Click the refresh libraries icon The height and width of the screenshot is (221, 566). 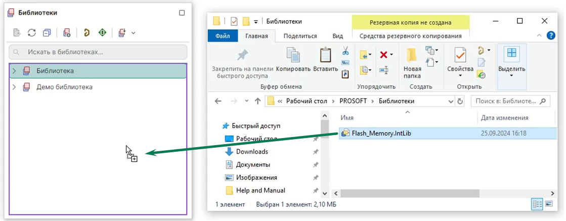[31, 33]
